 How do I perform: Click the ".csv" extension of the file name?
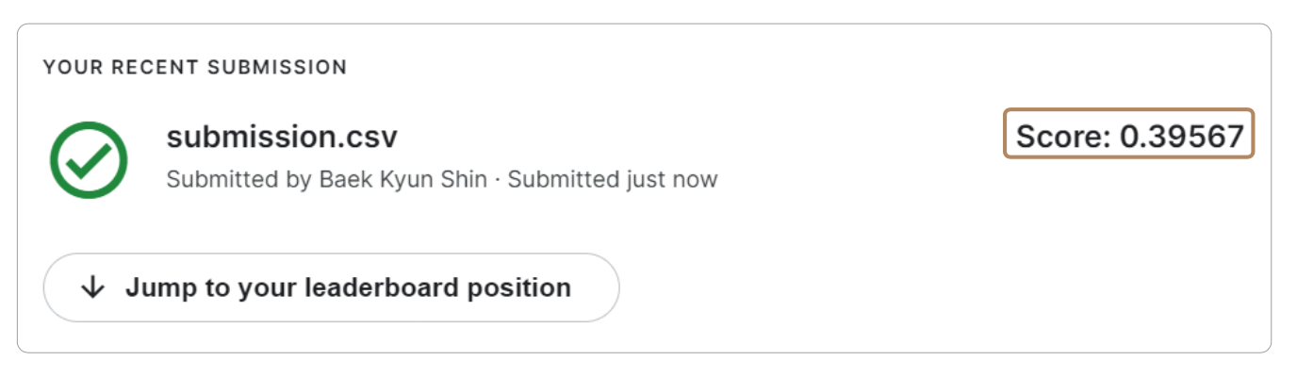click(x=369, y=138)
